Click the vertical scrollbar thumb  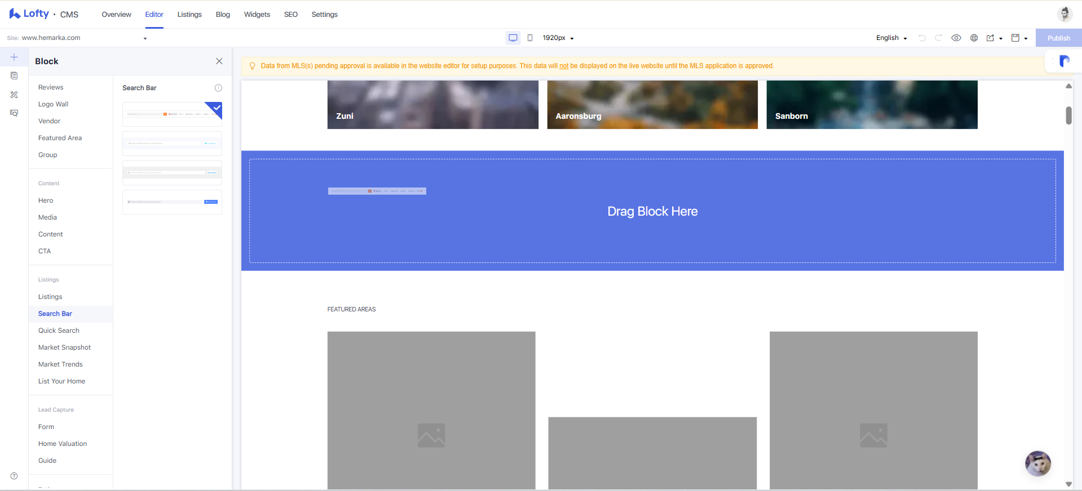(x=1068, y=115)
